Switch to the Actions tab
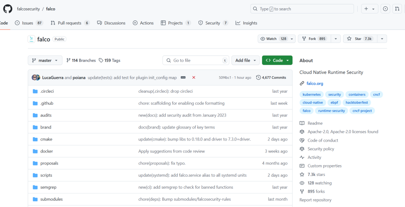Screen dimensions: 405x207 pos(143,23)
